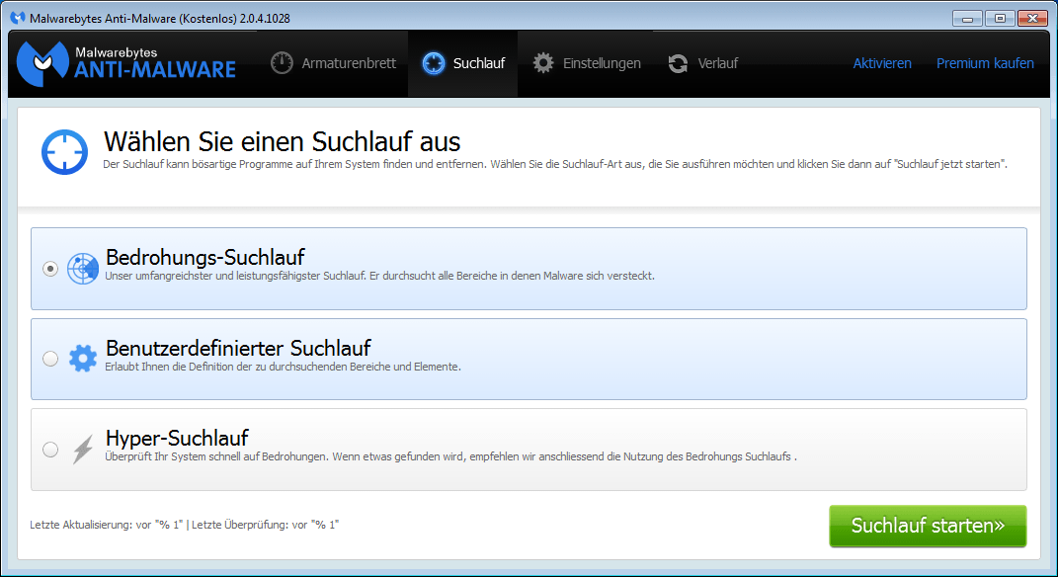Open the Armaturenbrett tab
This screenshot has height=577, width=1058.
[348, 63]
